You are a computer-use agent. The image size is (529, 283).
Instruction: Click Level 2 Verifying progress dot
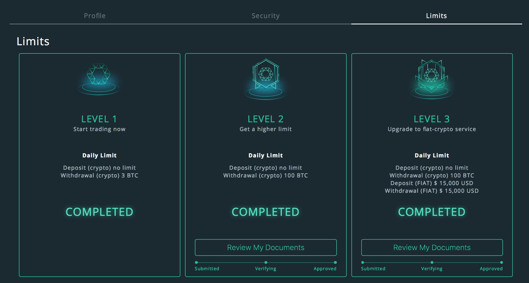tap(266, 262)
